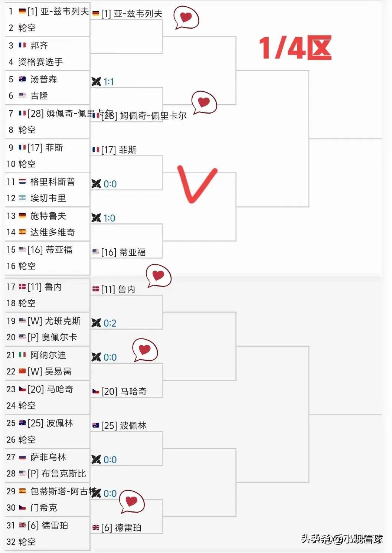Click the heart bubble near second-round 亚-兹韦列夫

point(186,17)
